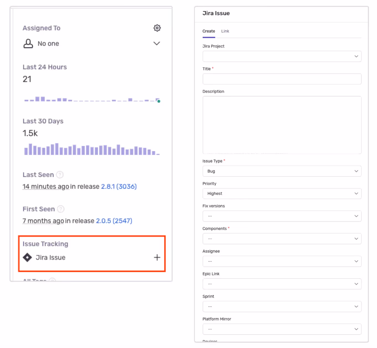Image resolution: width=377 pixels, height=348 pixels.
Task: Click the 7 months ago timestamp
Action: click(x=43, y=221)
